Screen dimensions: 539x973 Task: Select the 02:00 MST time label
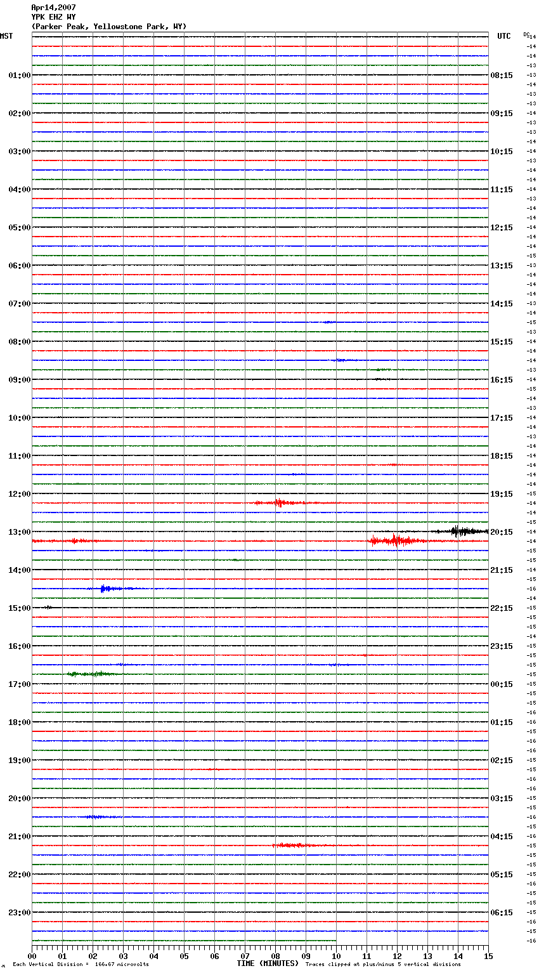tap(19, 114)
